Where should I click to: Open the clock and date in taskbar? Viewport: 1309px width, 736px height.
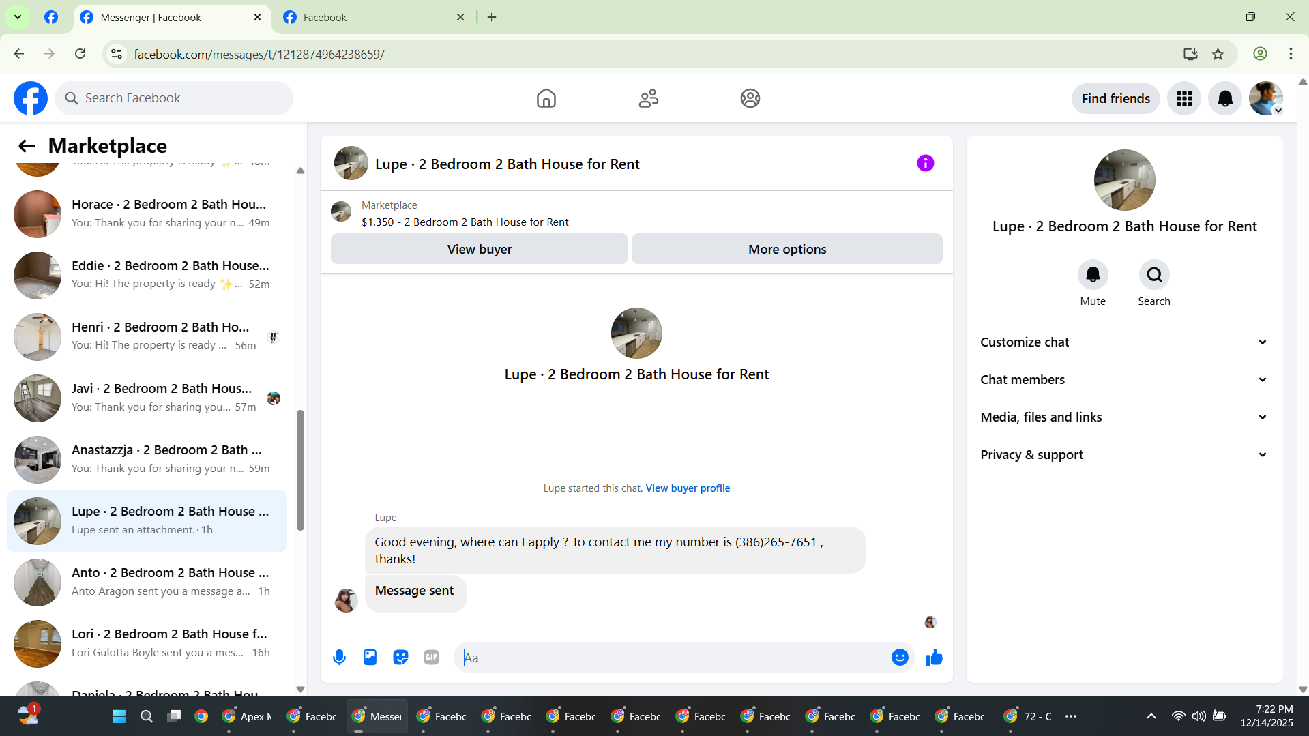[1266, 716]
